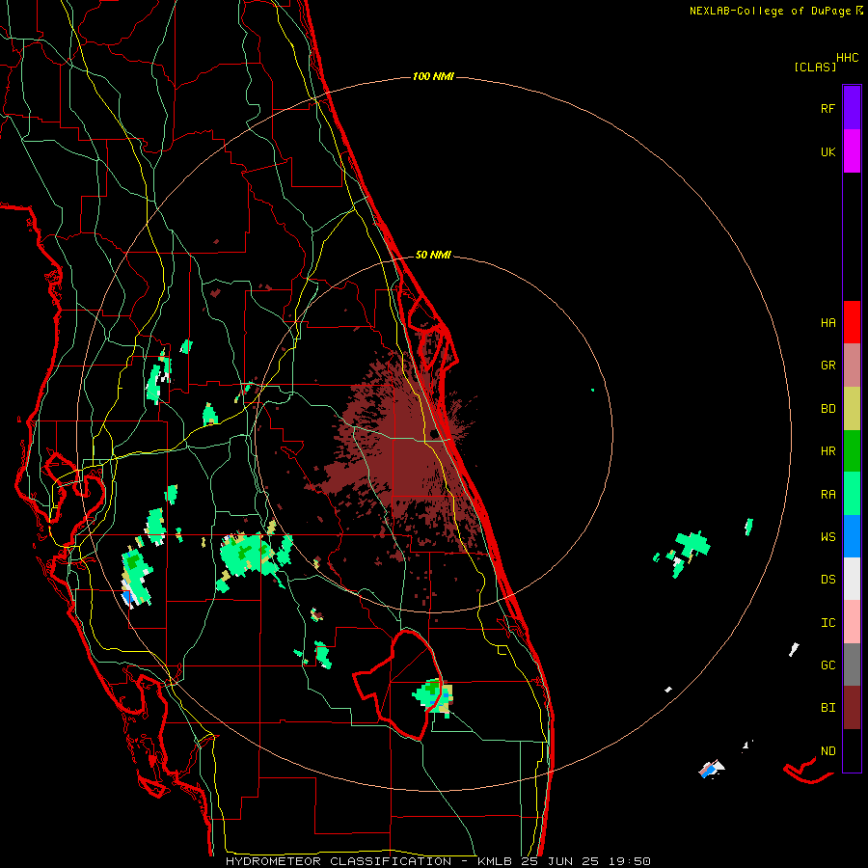
Task: Click the HA red legend color block
Action: [x=852, y=322]
